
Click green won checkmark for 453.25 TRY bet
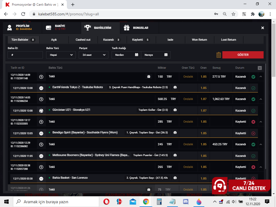coord(253,144)
